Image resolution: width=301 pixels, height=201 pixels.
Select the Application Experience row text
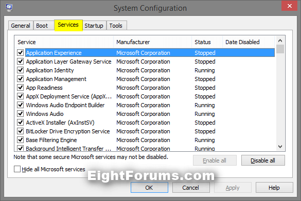(54, 53)
